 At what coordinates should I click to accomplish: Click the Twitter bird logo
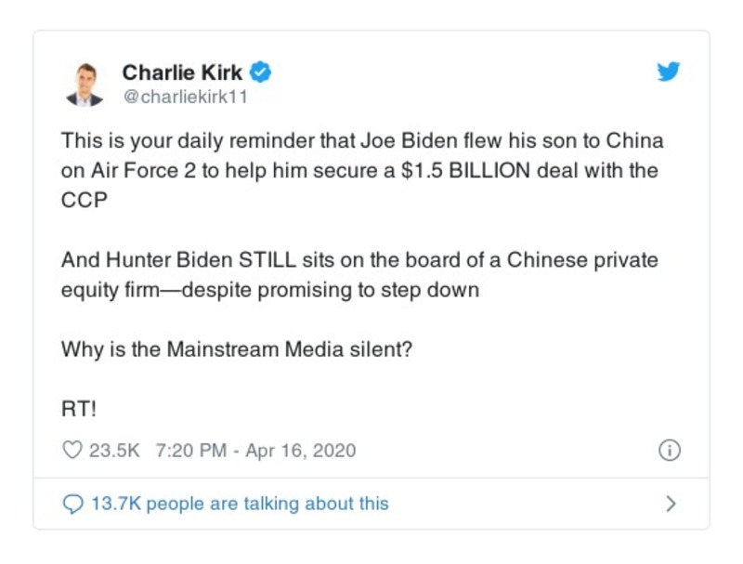[669, 72]
